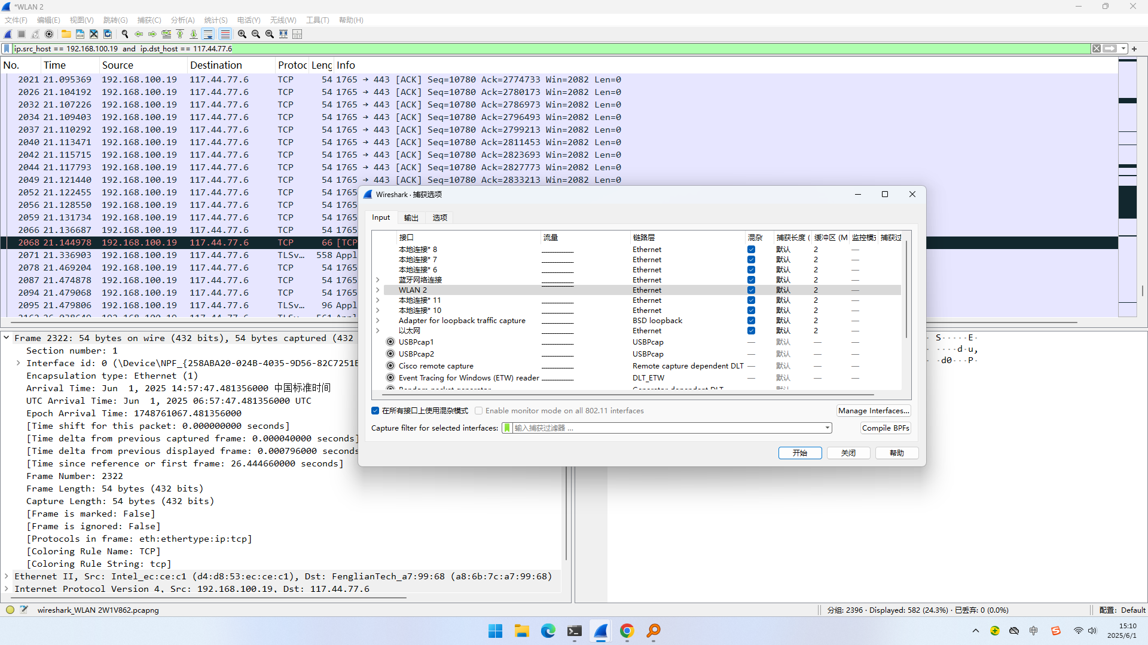Click the capture filter input field
Image resolution: width=1148 pixels, height=645 pixels.
point(667,428)
